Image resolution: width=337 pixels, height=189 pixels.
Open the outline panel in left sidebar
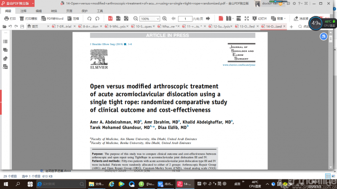(x=5, y=42)
